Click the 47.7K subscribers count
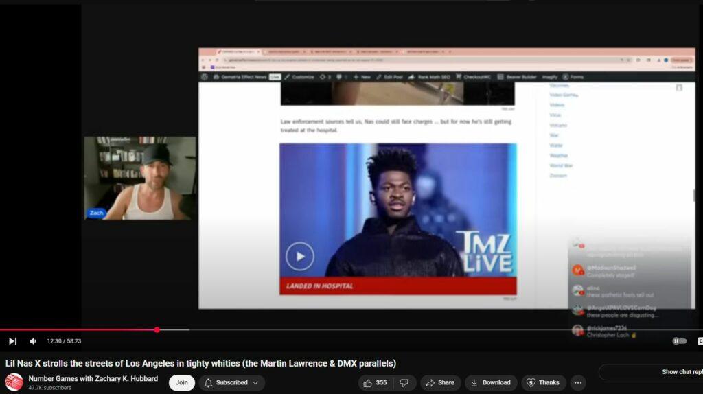This screenshot has width=703, height=394. pyautogui.click(x=49, y=388)
